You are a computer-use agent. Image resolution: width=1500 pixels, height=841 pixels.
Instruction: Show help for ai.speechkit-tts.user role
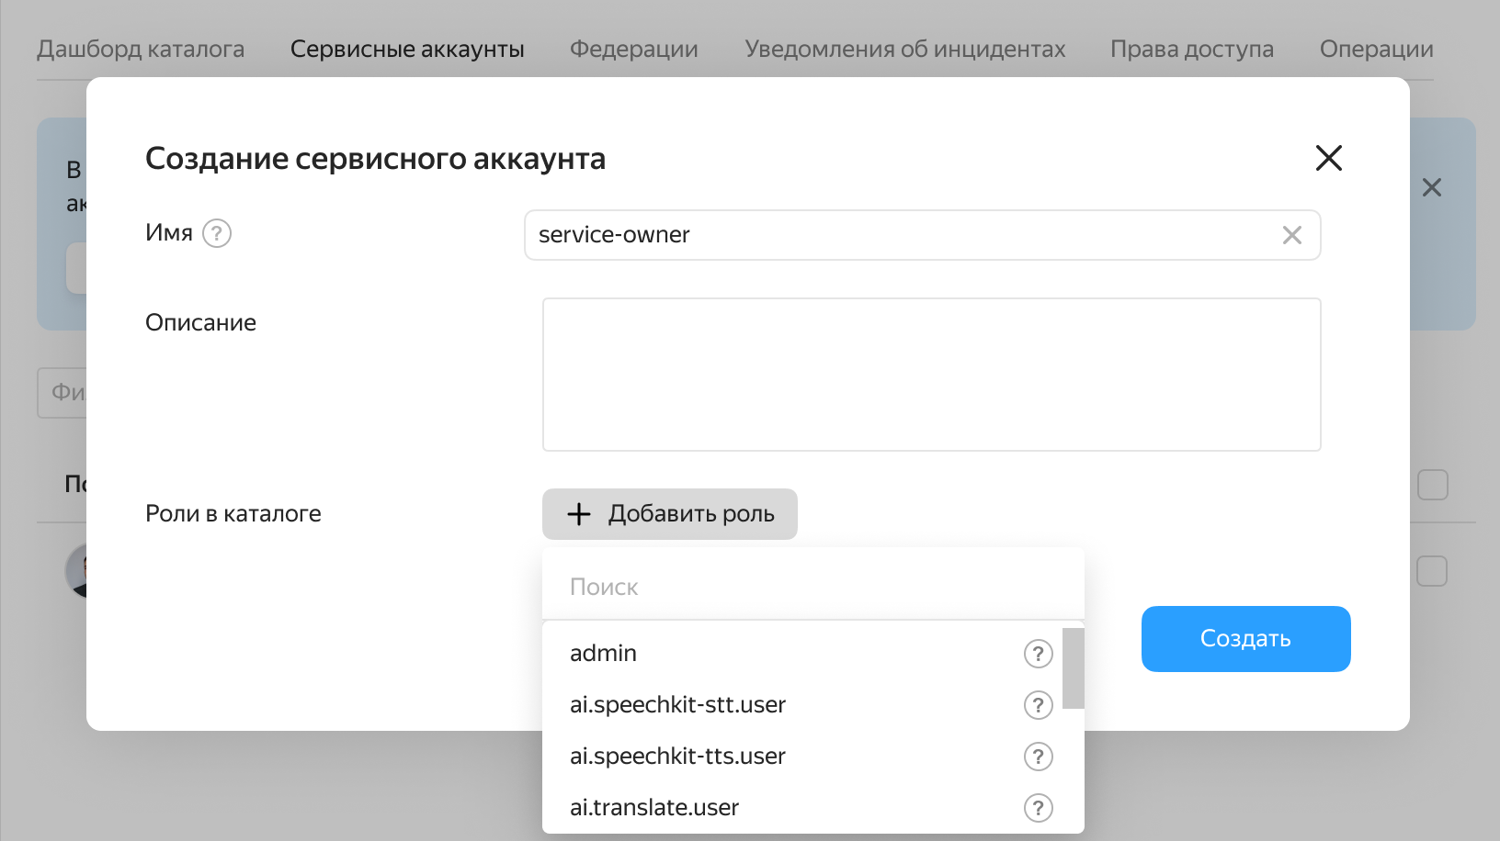click(x=1039, y=757)
